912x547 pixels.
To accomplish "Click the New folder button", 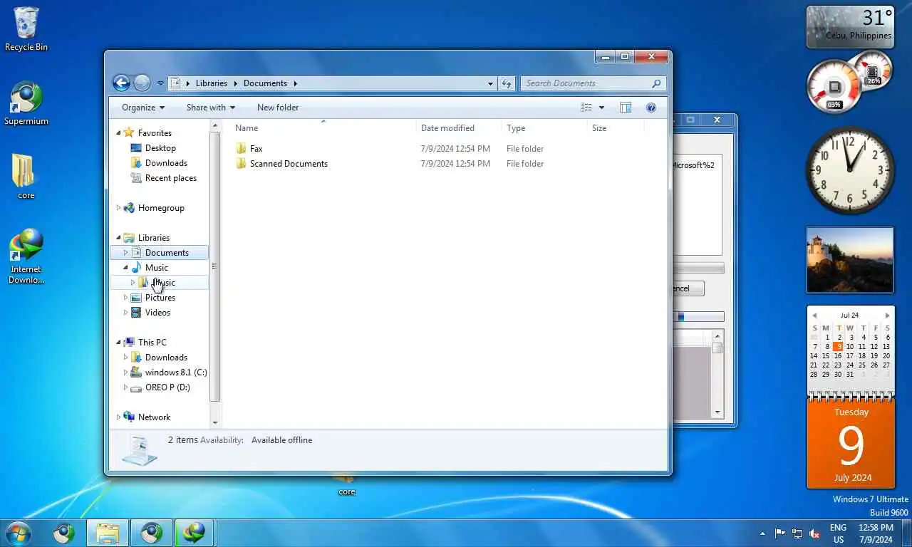I will (x=278, y=108).
